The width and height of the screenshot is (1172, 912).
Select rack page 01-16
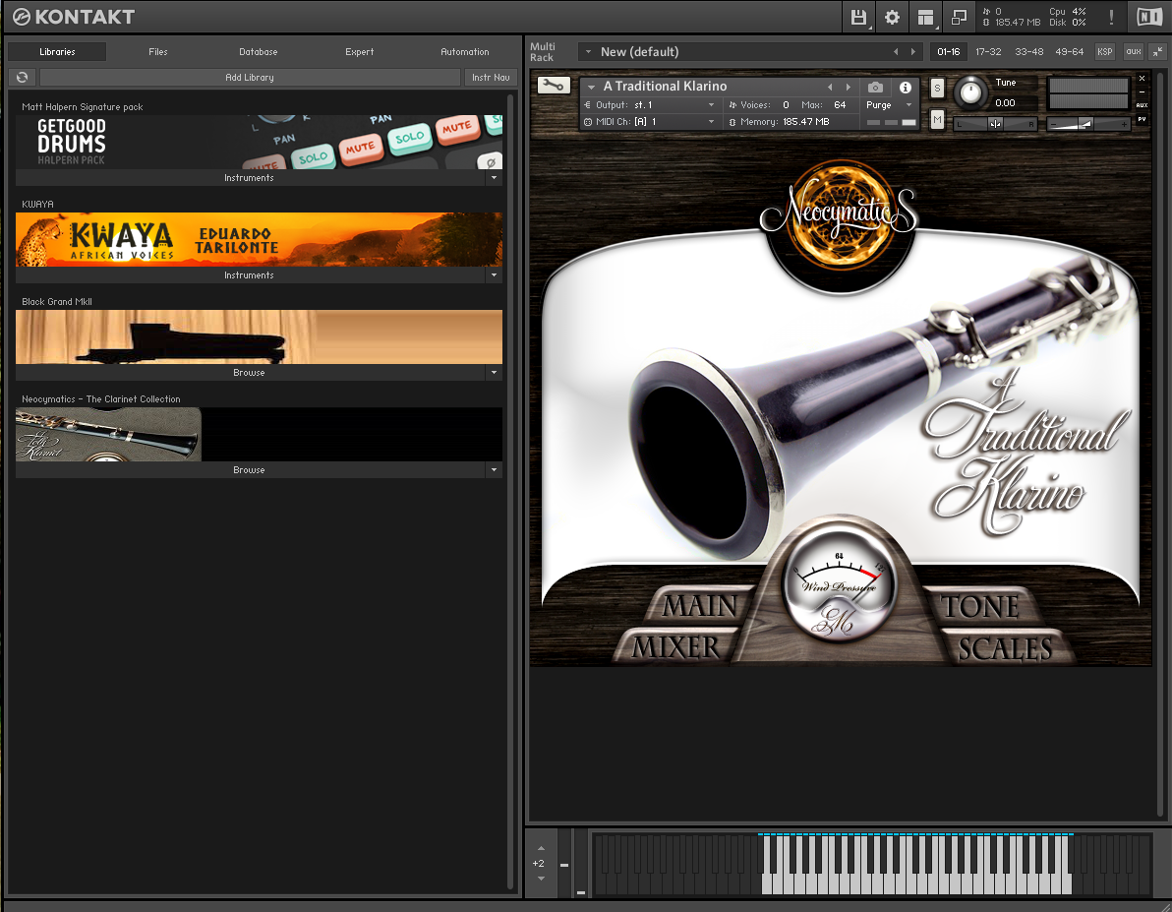click(949, 51)
